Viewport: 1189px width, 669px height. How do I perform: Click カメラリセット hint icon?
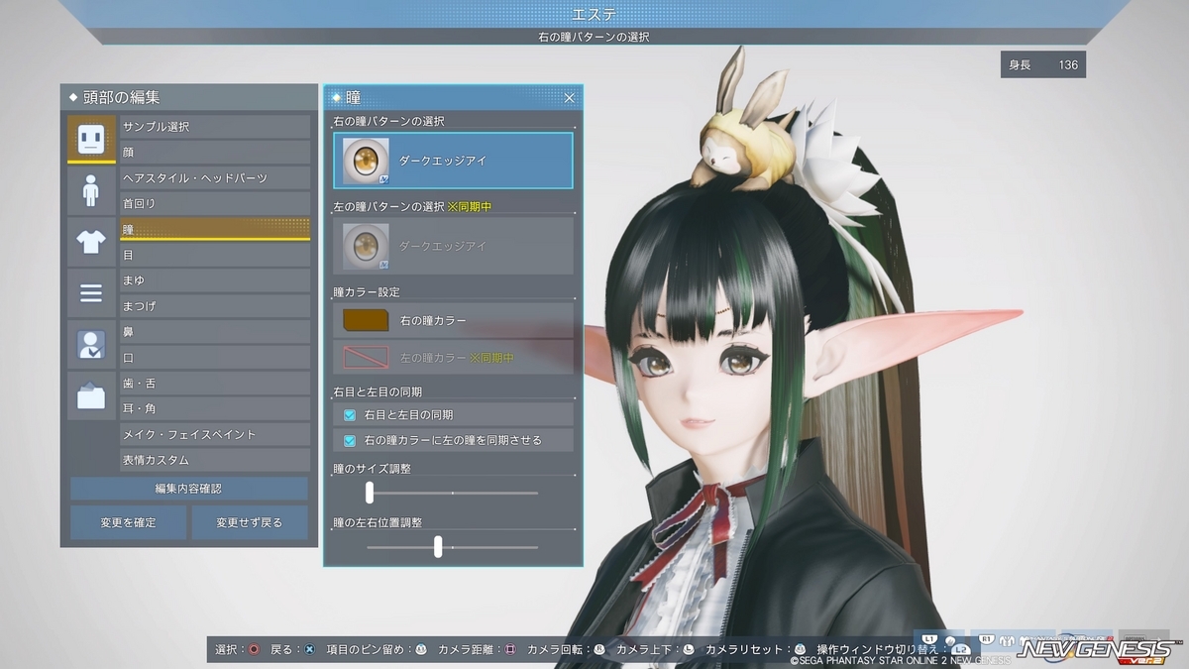(x=800, y=650)
